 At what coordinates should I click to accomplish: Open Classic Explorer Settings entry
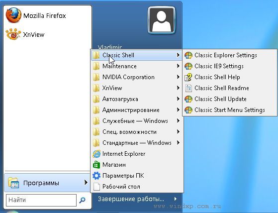pos(230,55)
